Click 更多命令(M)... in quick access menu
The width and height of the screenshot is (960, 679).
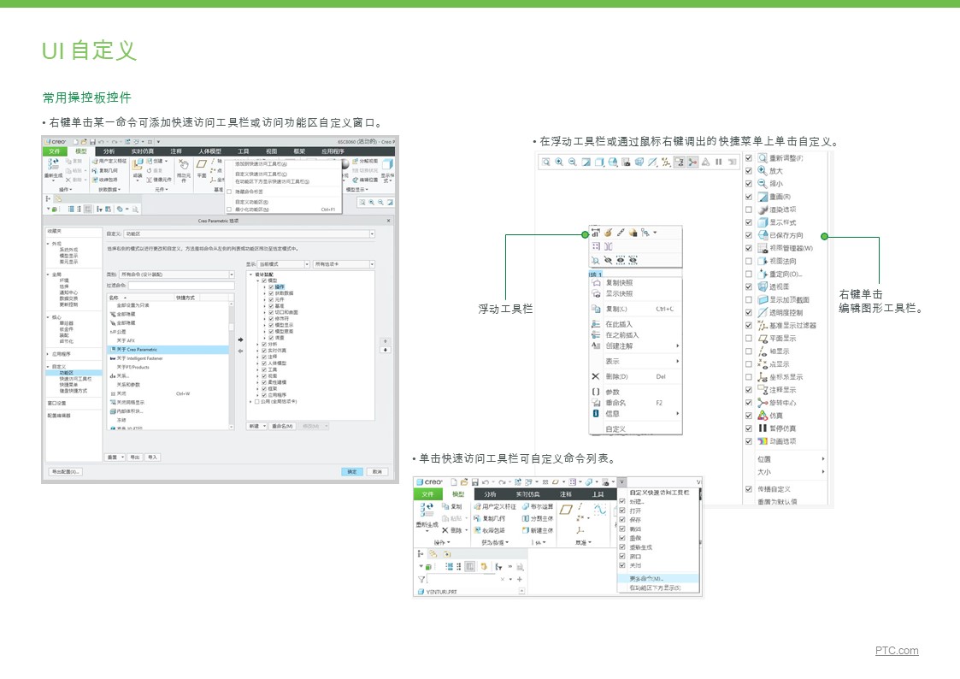coord(657,579)
